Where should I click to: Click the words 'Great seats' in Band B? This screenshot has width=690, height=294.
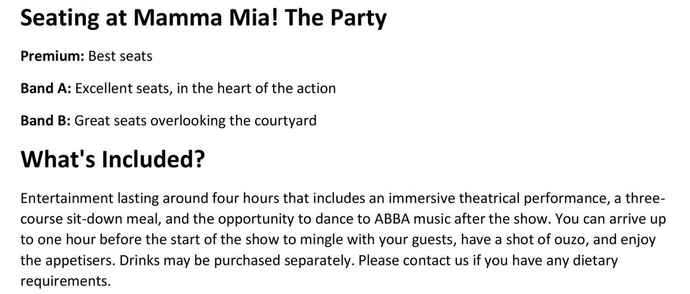coord(110,120)
